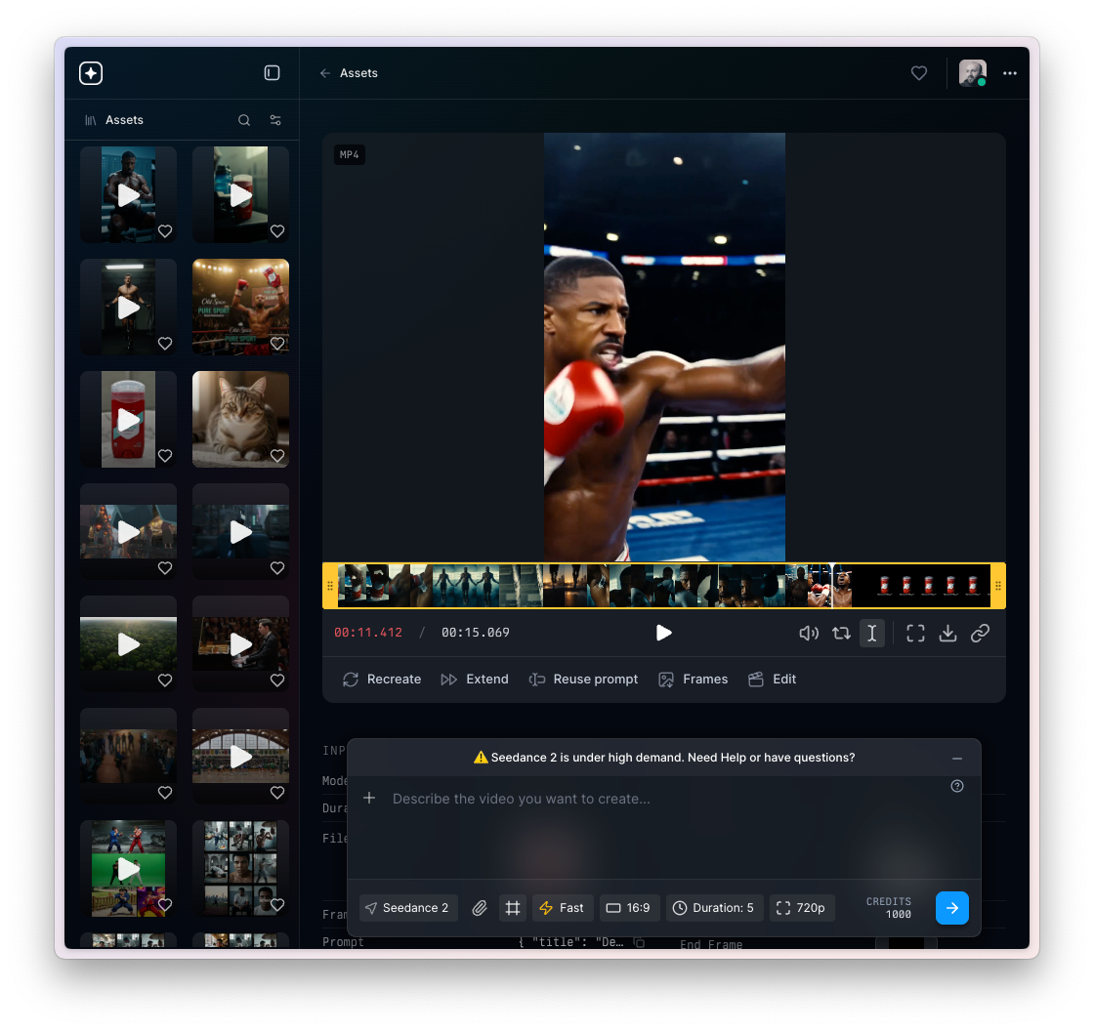
Task: Open prompt help question icon
Action: [957, 786]
